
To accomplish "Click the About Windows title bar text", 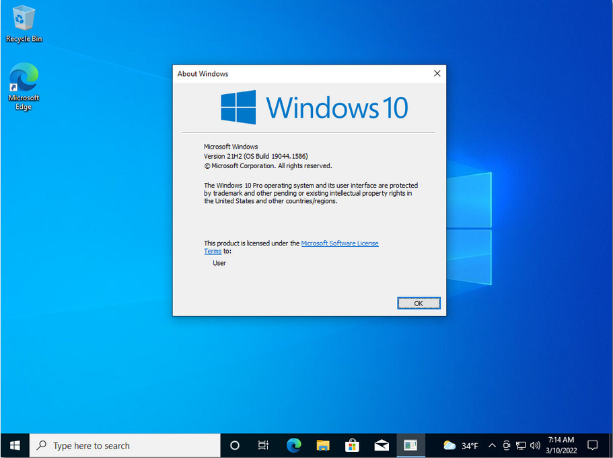I will [203, 73].
